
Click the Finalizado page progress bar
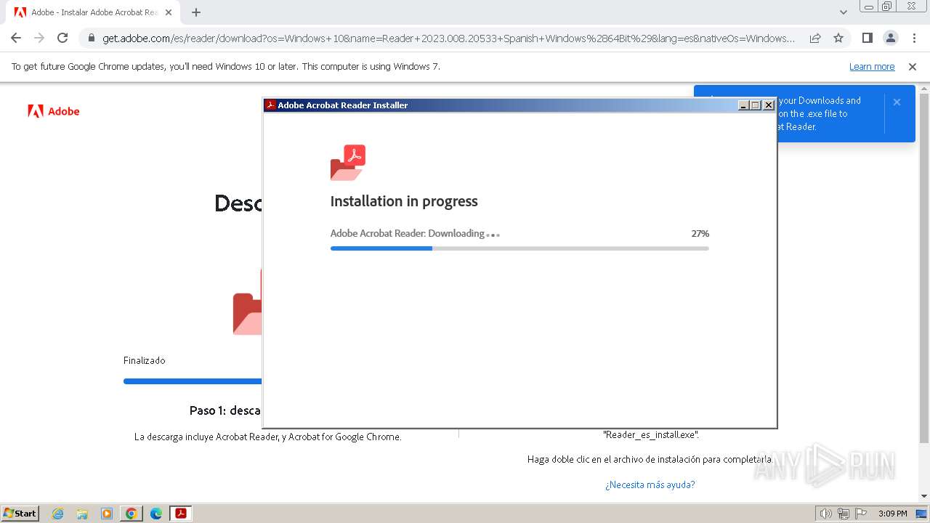pos(193,381)
